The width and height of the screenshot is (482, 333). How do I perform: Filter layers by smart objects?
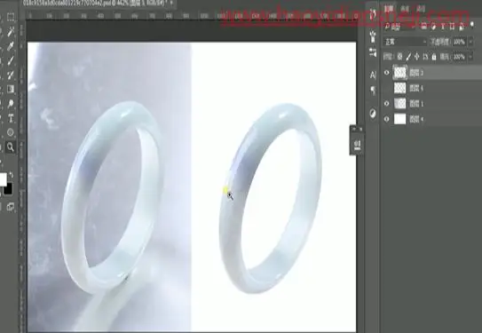coord(462,27)
